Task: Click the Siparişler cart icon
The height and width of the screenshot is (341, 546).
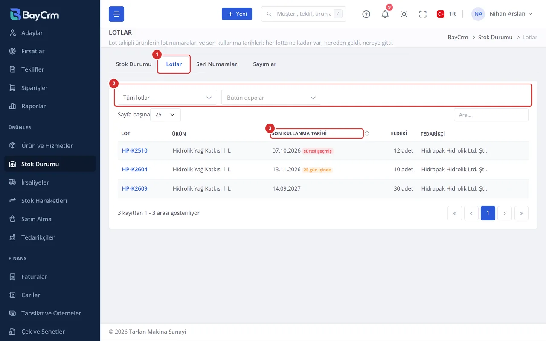Action: (13, 88)
